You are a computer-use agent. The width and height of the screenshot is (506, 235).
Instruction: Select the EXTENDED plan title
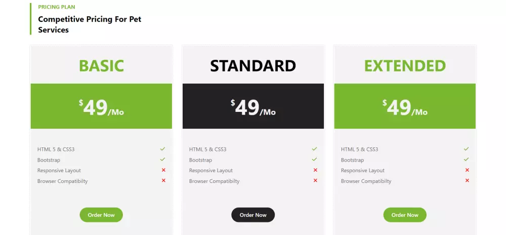point(405,66)
